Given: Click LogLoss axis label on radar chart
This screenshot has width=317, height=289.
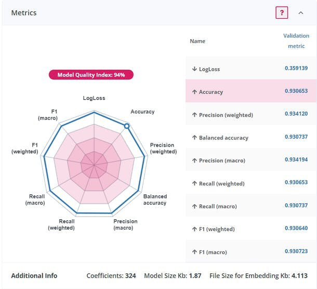Looking at the screenshot, I should click(94, 98).
